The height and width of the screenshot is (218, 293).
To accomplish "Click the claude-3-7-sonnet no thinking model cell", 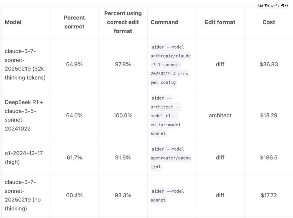I will (23, 195).
